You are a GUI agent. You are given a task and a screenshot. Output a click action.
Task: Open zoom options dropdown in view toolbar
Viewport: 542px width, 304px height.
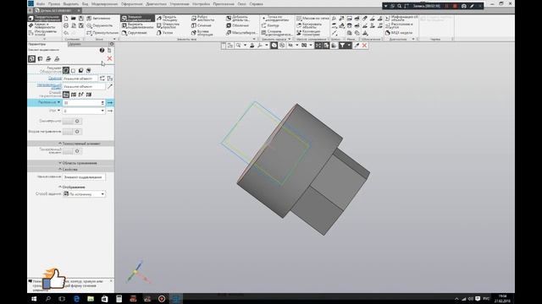(x=245, y=45)
